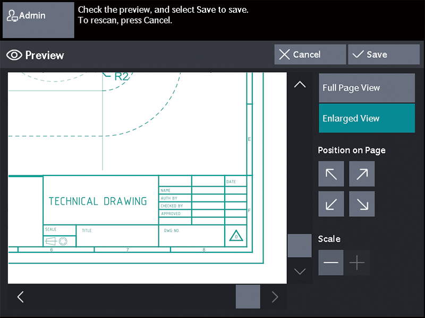Click the upper-left Position on Page arrow
This screenshot has height=318, width=425.
[x=331, y=174]
